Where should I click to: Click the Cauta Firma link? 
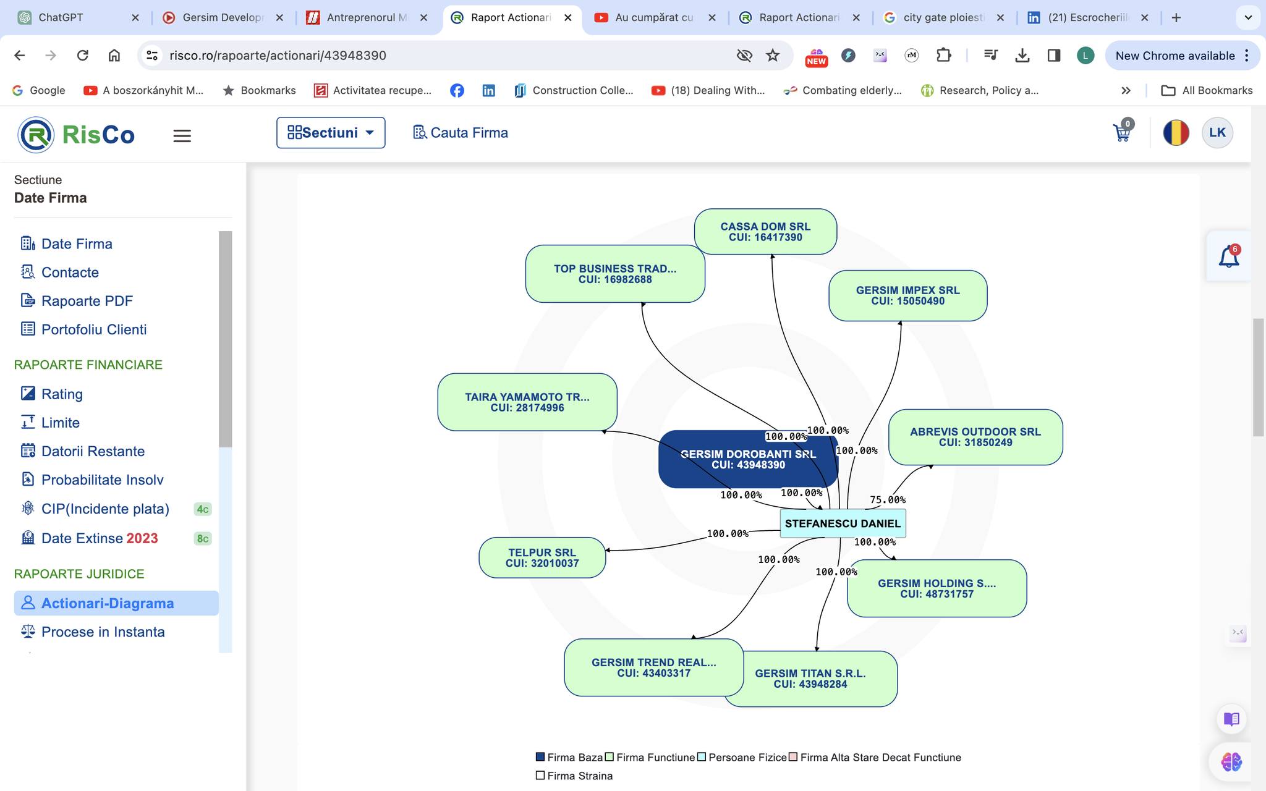point(461,133)
